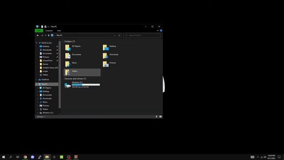
Task: Open the touch keyboard tray icon
Action: pyautogui.click(x=252, y=157)
